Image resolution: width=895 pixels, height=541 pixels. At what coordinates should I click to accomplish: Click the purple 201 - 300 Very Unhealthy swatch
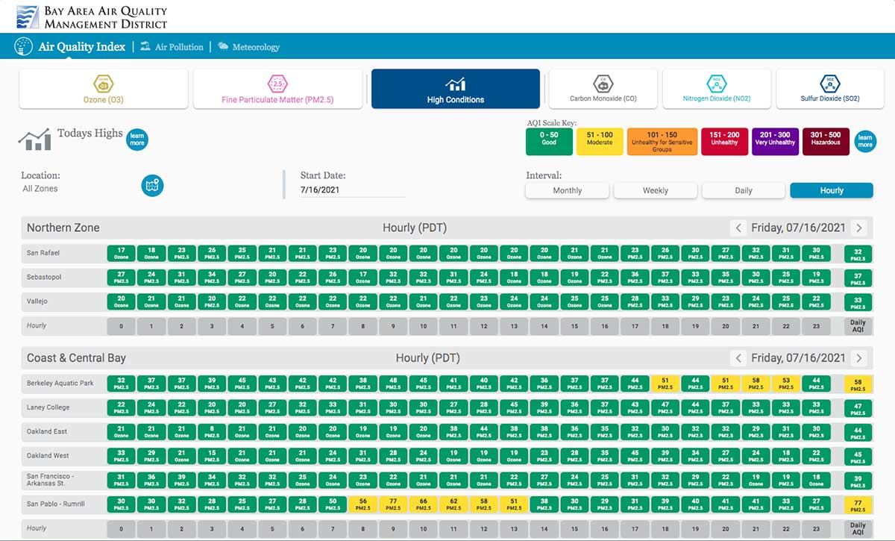pyautogui.click(x=775, y=142)
